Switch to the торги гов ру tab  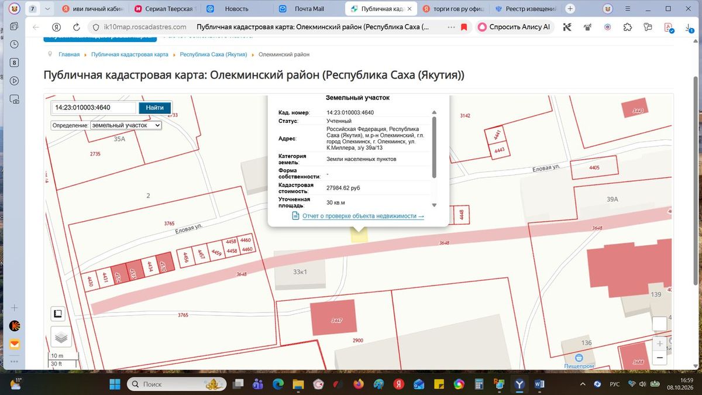coord(454,9)
